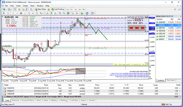183x107 pixels.
Task: Close the usdjpy order 116661910 with its X
Action: pyautogui.click(x=180, y=88)
